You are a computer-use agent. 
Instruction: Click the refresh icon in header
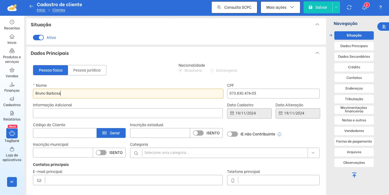tap(349, 7)
